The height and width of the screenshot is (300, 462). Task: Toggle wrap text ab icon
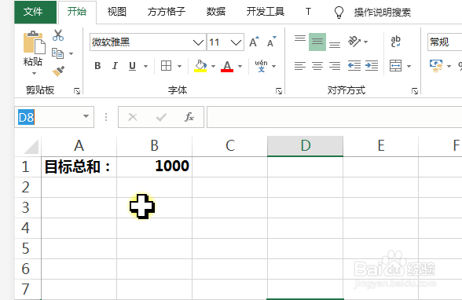point(395,42)
